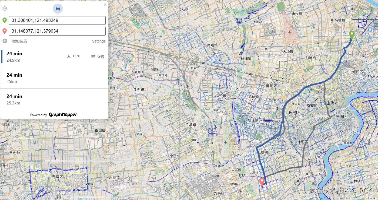Image resolution: width=378 pixels, height=200 pixels.
Task: Click the GPX download arrow icon
Action: [69, 56]
